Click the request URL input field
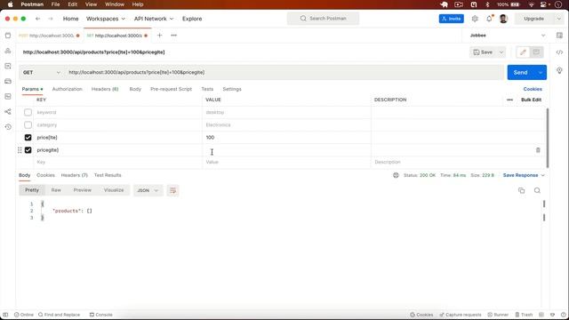This screenshot has height=320, width=569. [x=284, y=73]
